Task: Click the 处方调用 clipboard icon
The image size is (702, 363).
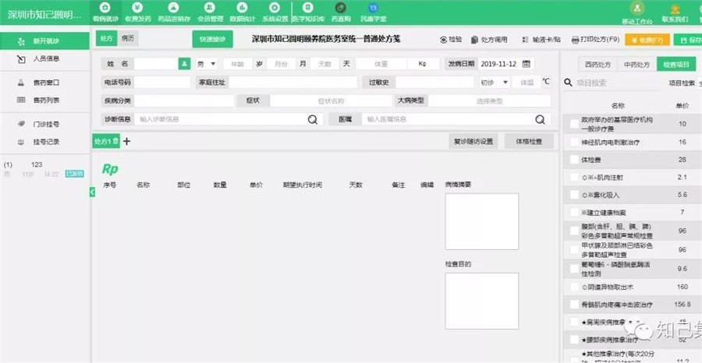Action: click(474, 40)
